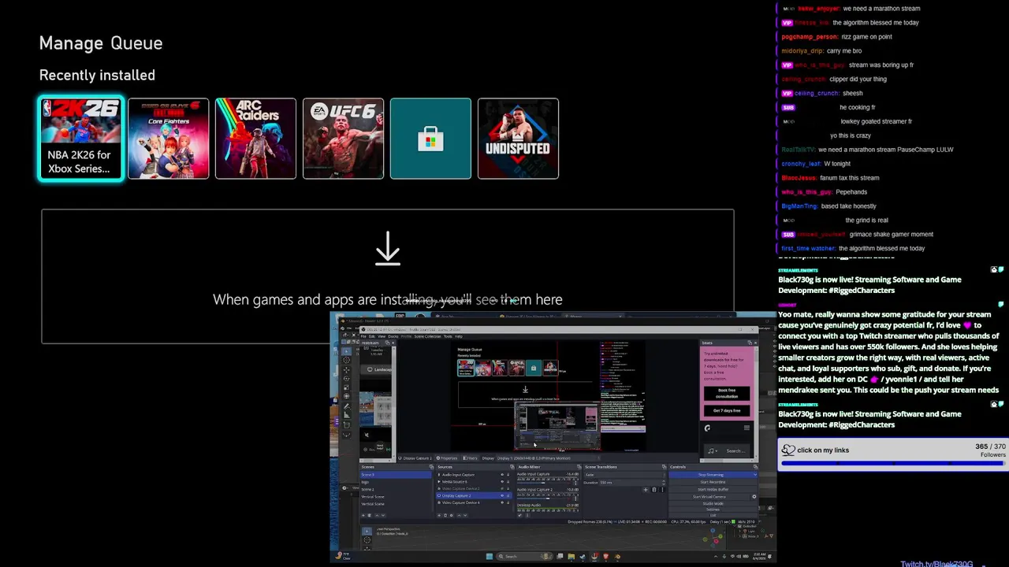Expand the Stop Streaming dropdown arrow
1009x567 pixels.
pos(755,475)
